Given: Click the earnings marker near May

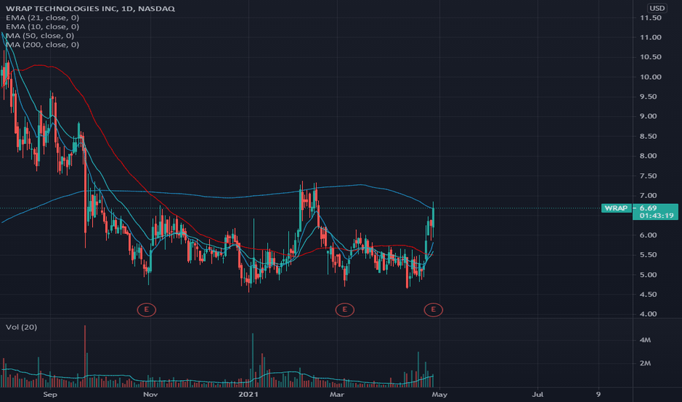Looking at the screenshot, I should (x=433, y=309).
